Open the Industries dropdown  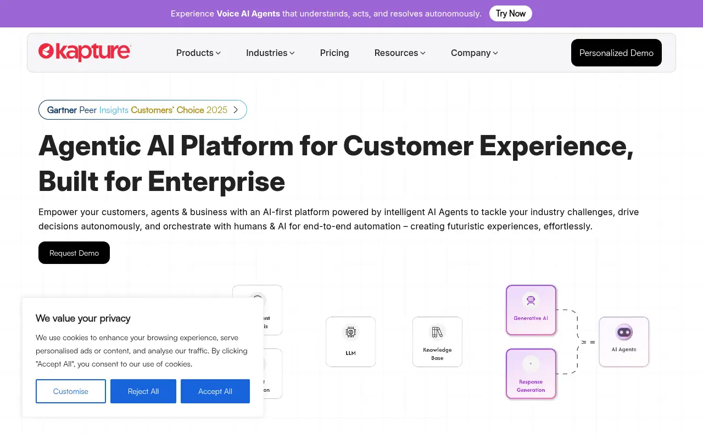click(270, 53)
